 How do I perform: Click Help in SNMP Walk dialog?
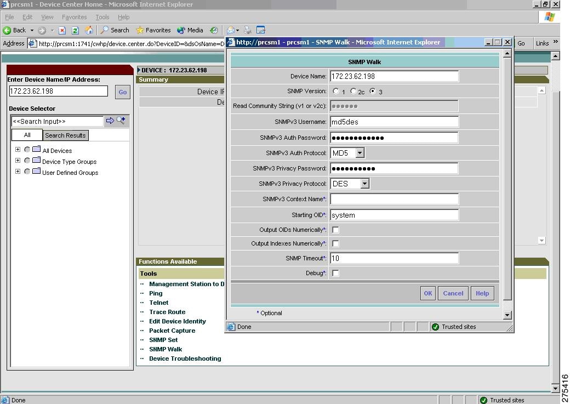pos(482,293)
